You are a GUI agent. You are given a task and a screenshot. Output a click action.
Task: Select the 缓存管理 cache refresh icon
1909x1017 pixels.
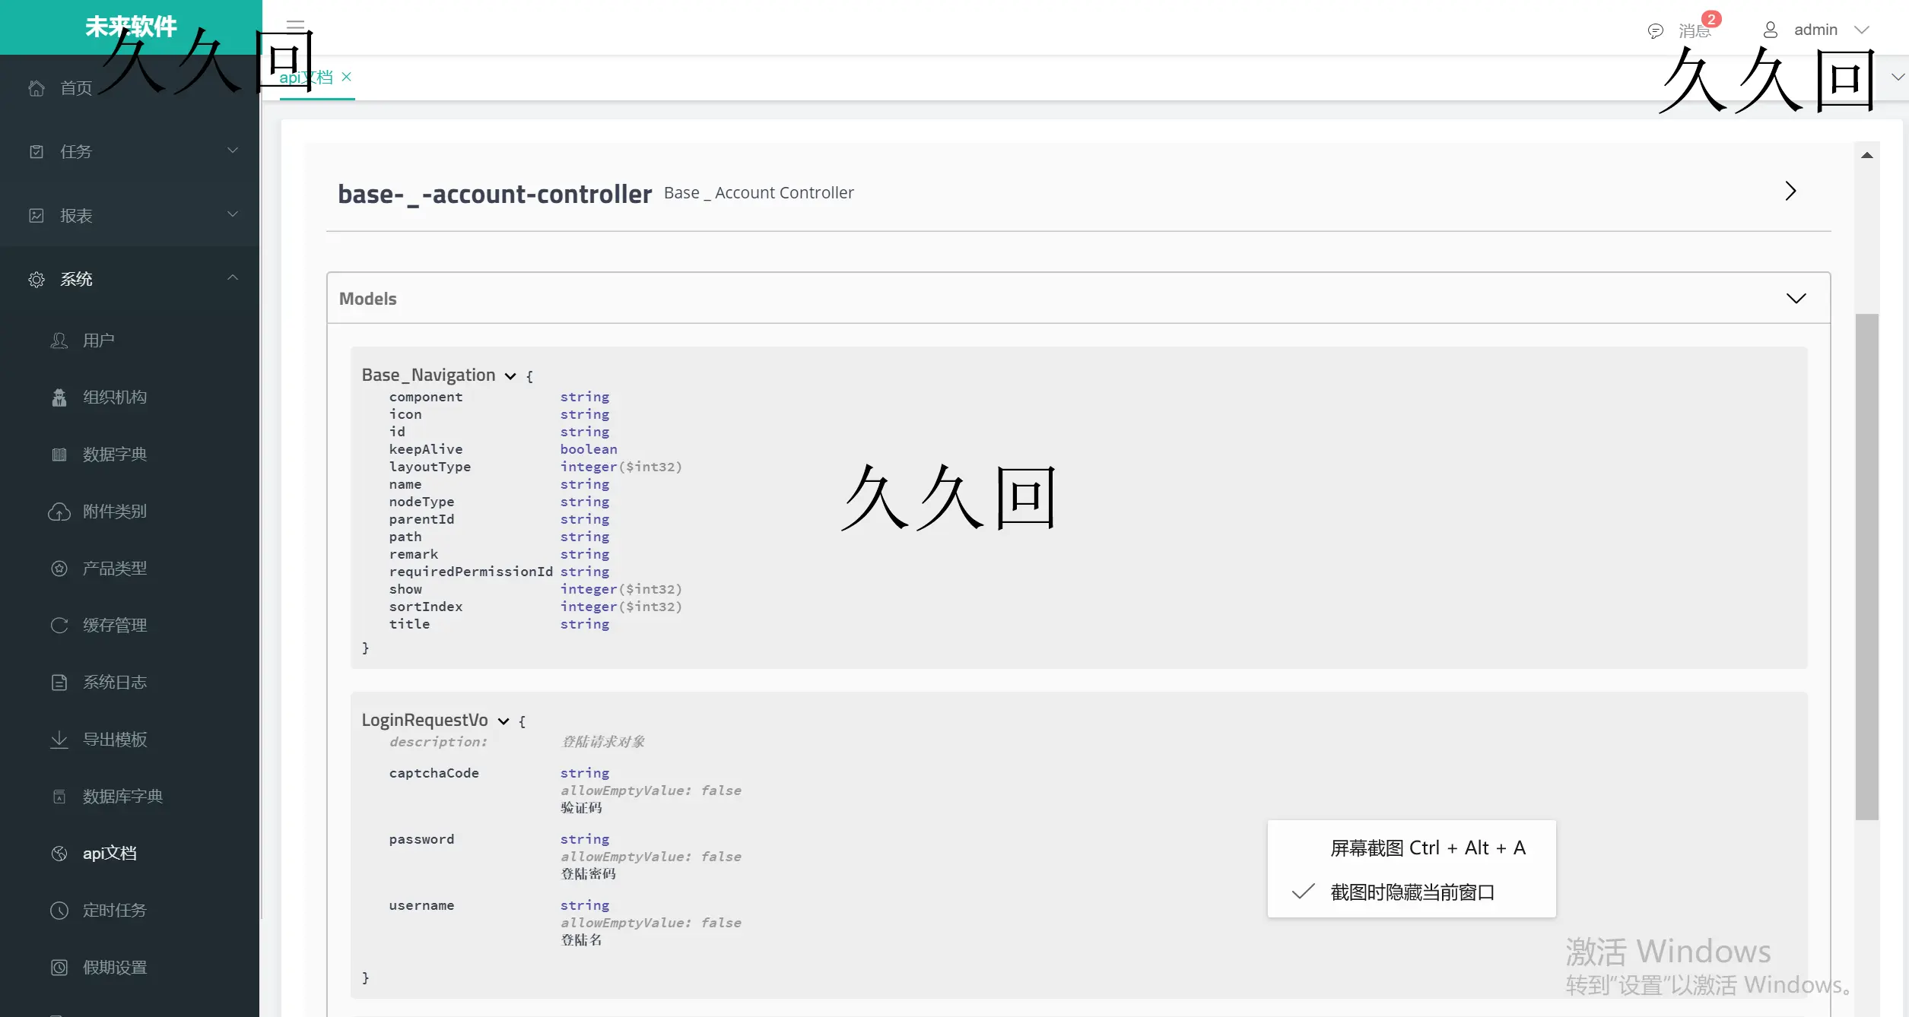point(60,625)
